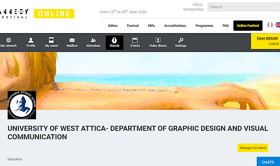Go to My stand icon
This screenshot has height=166, width=280.
pos(51,40)
